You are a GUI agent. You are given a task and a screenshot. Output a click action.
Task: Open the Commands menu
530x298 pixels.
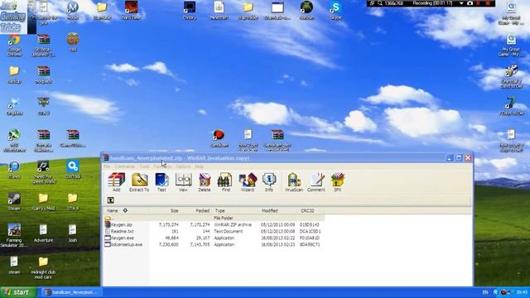point(125,166)
